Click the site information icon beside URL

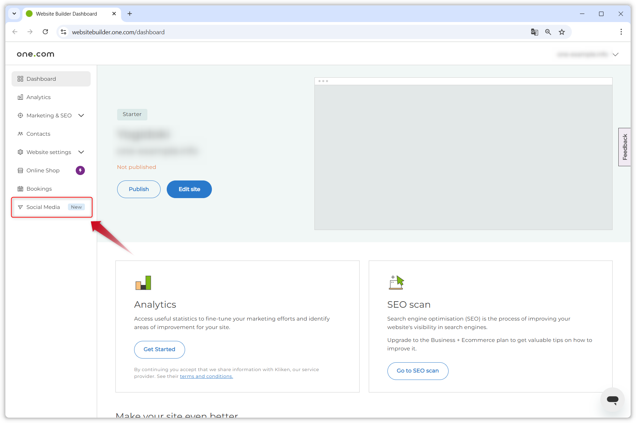[x=63, y=32]
